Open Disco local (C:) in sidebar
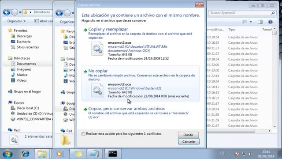 [x=27, y=108]
